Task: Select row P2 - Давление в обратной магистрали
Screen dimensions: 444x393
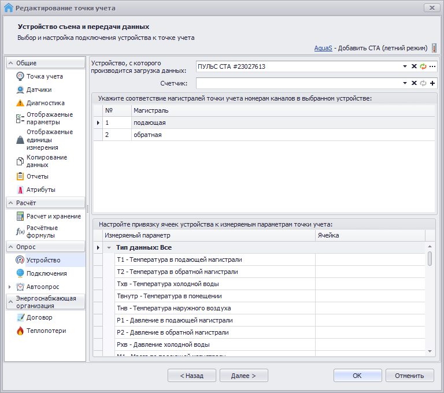Action: 260,333
